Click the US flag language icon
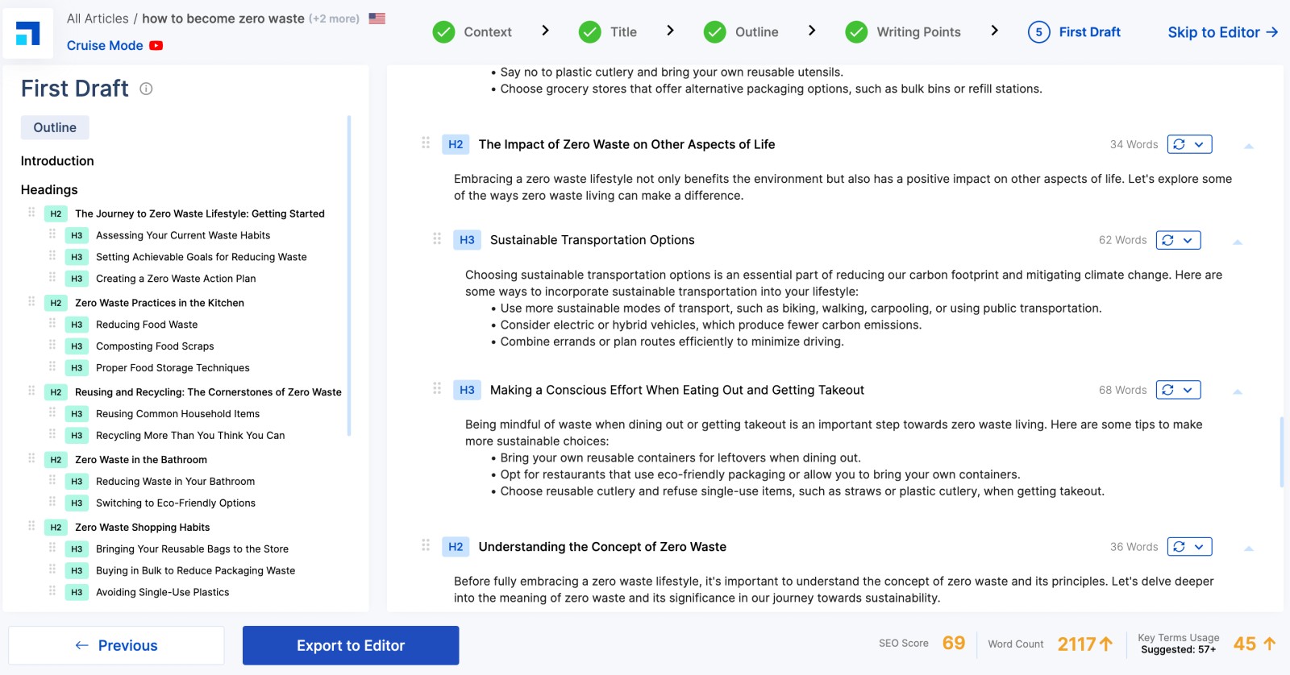The height and width of the screenshot is (675, 1290). pos(377,18)
